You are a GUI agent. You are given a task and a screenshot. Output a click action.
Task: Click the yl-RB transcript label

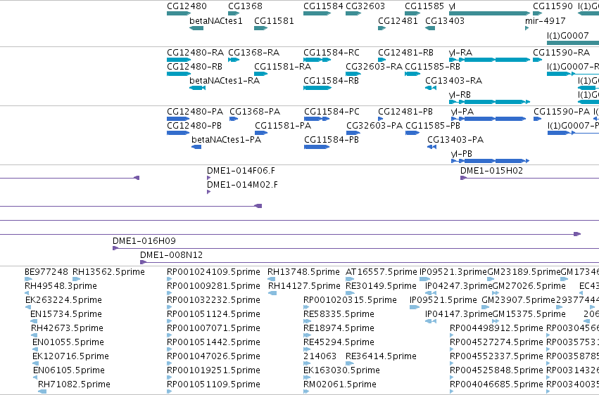tap(460, 95)
